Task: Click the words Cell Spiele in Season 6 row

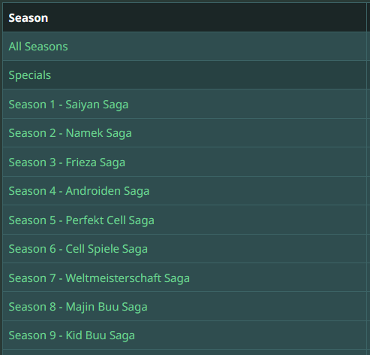Action: (92, 249)
